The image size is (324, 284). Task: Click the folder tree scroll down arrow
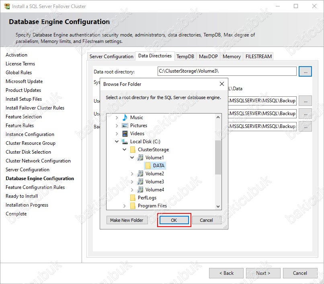coord(218,207)
